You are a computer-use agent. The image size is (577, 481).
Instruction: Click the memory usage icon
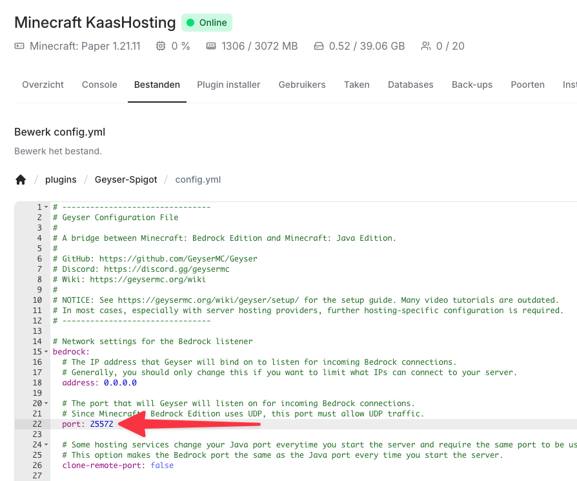(x=211, y=46)
